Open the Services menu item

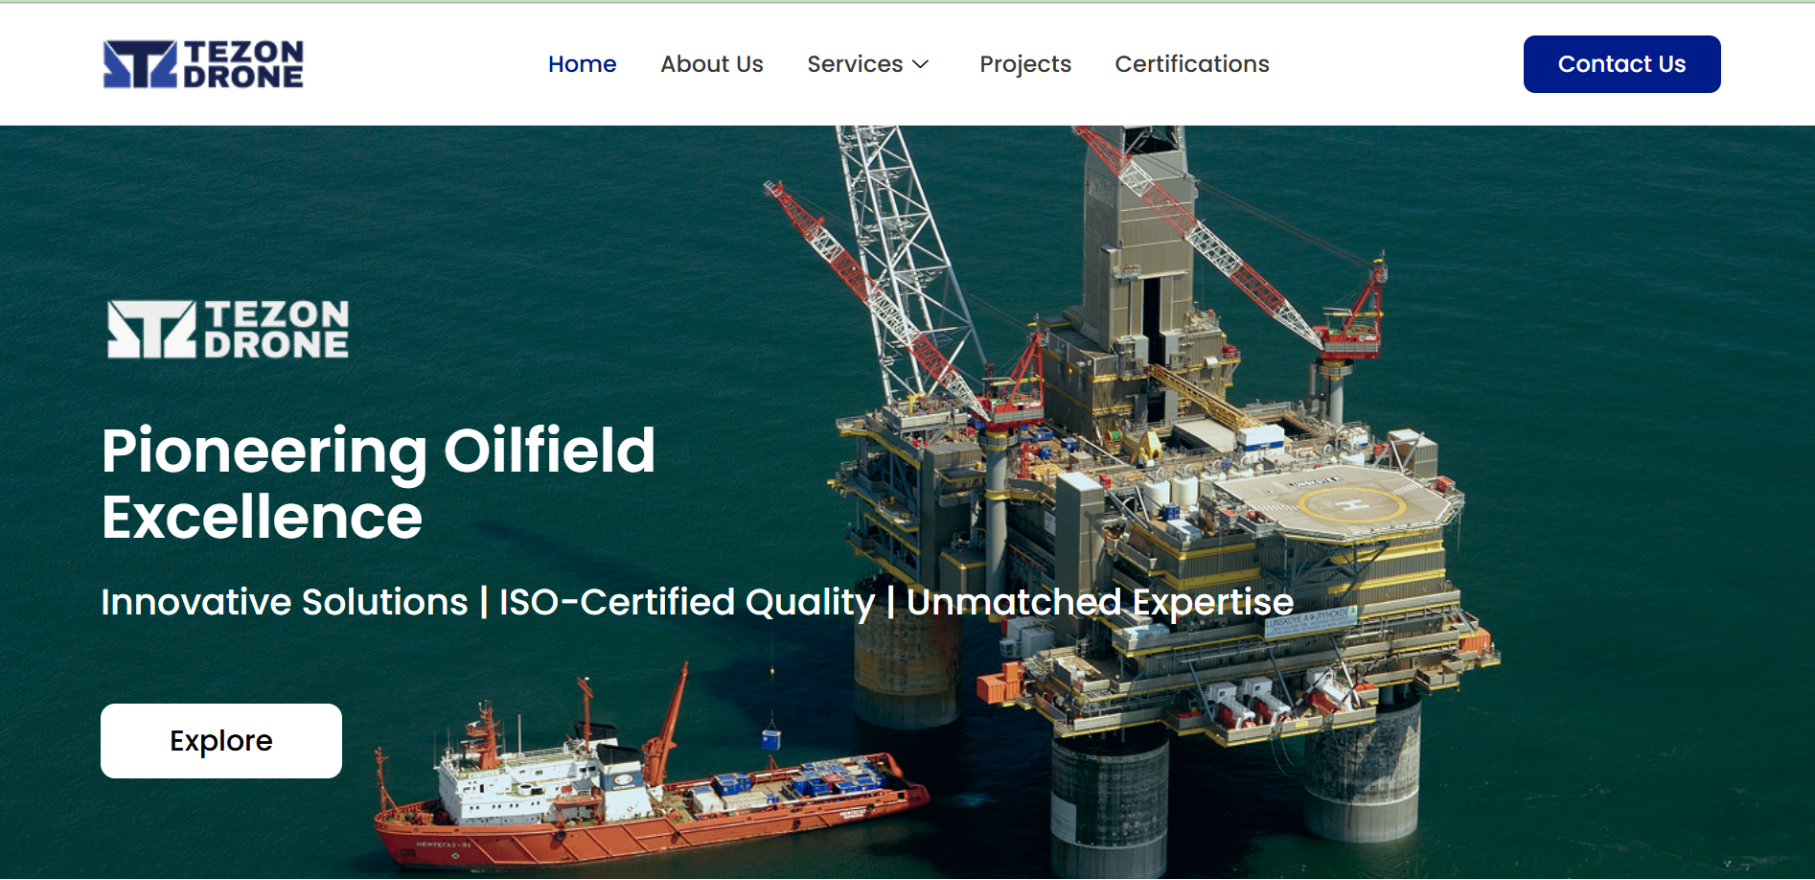tap(855, 64)
